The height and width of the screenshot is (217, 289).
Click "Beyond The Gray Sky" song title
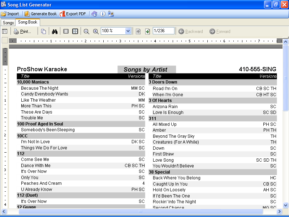(174, 136)
